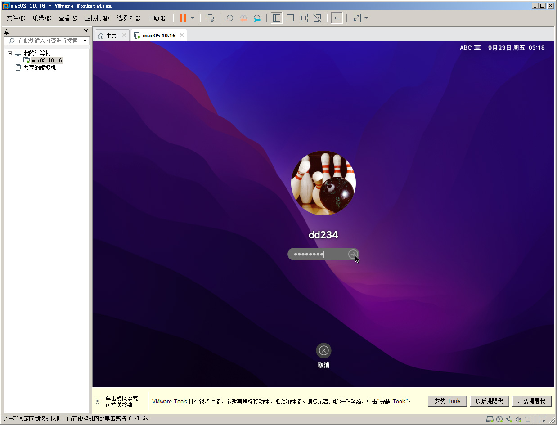This screenshot has height=425, width=557.
Task: Revert to the previous snapshot
Action: [243, 18]
